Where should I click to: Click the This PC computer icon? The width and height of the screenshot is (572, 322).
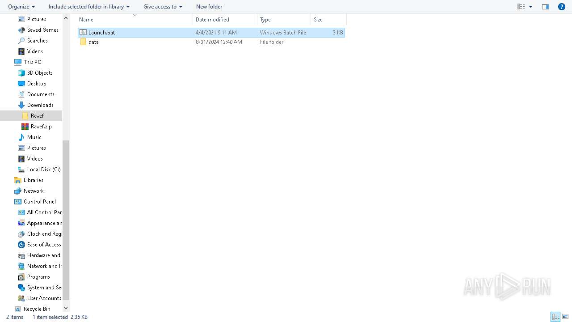[x=17, y=62]
